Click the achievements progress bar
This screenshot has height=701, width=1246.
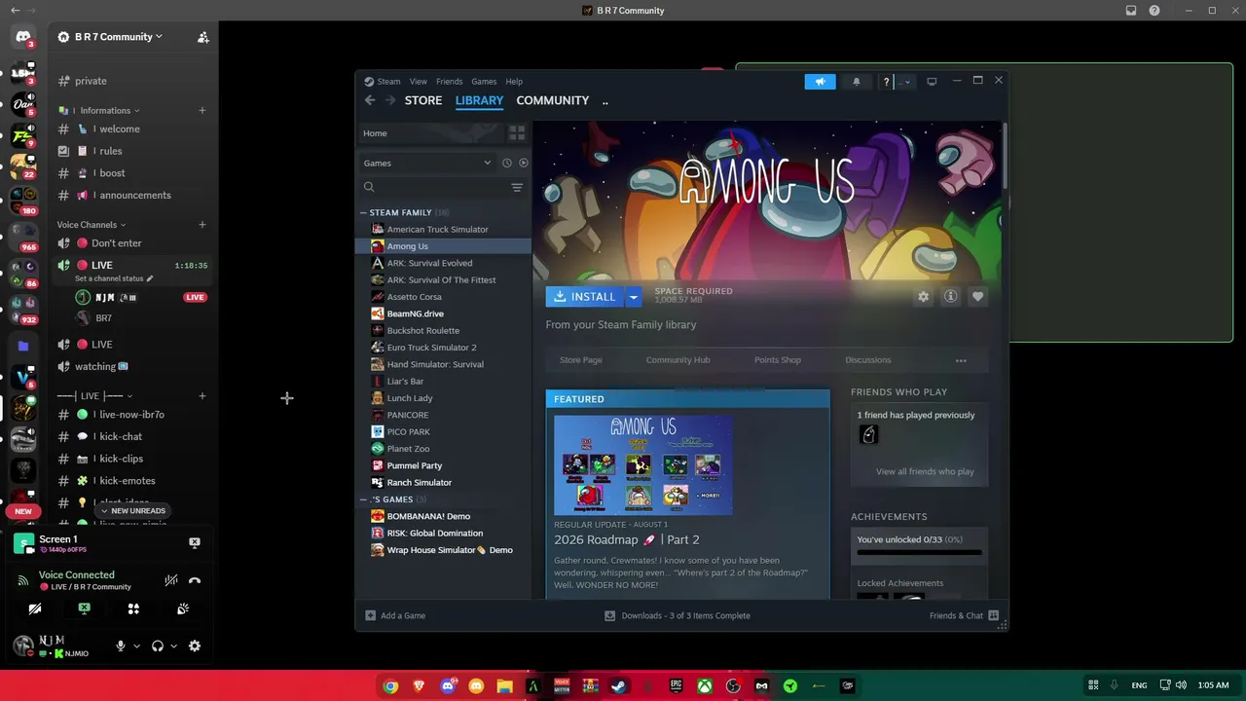point(919,552)
